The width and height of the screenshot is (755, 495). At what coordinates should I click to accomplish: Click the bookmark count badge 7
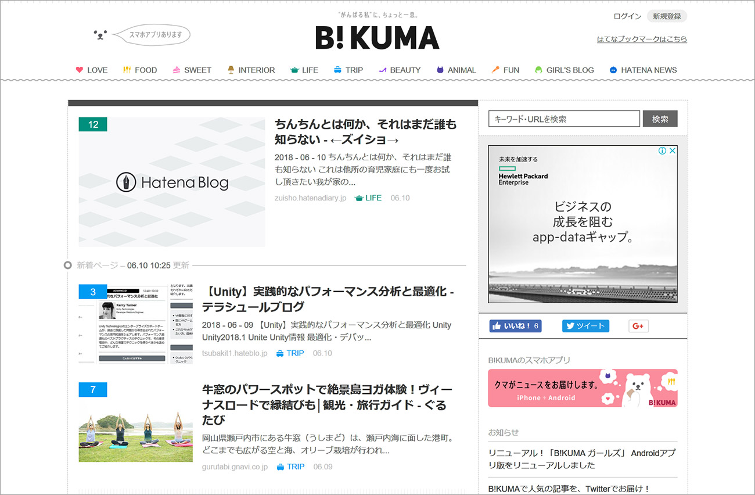(x=93, y=389)
